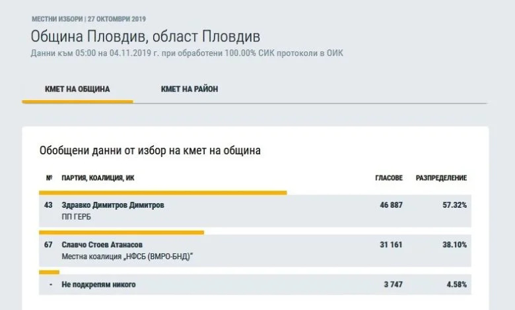Viewport: 515px width, 310px height.
Task: Click the ПП ГЕРБ party label
Action: click(x=76, y=217)
